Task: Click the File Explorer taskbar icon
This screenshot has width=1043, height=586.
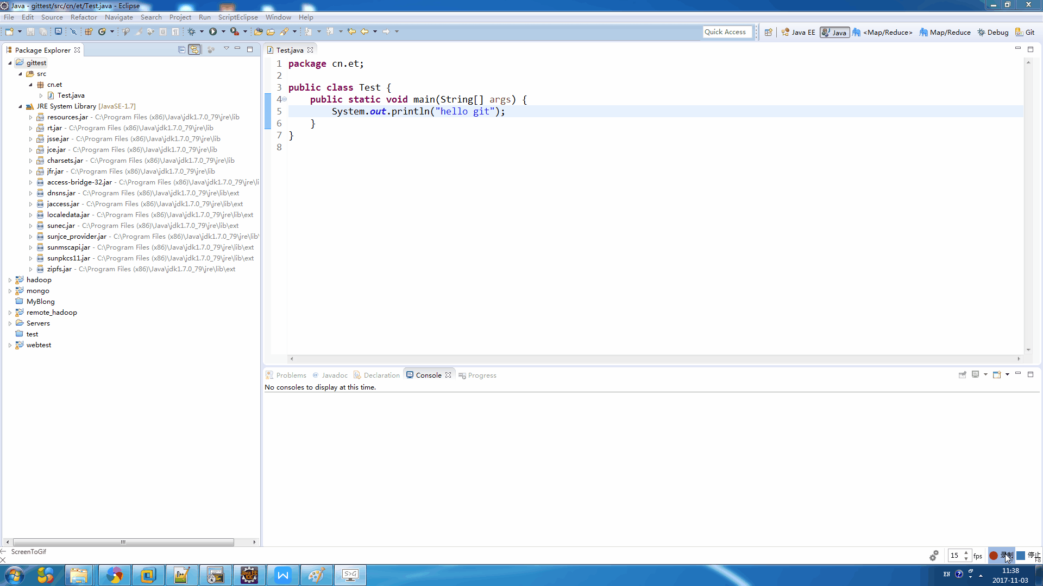Action: pyautogui.click(x=79, y=575)
